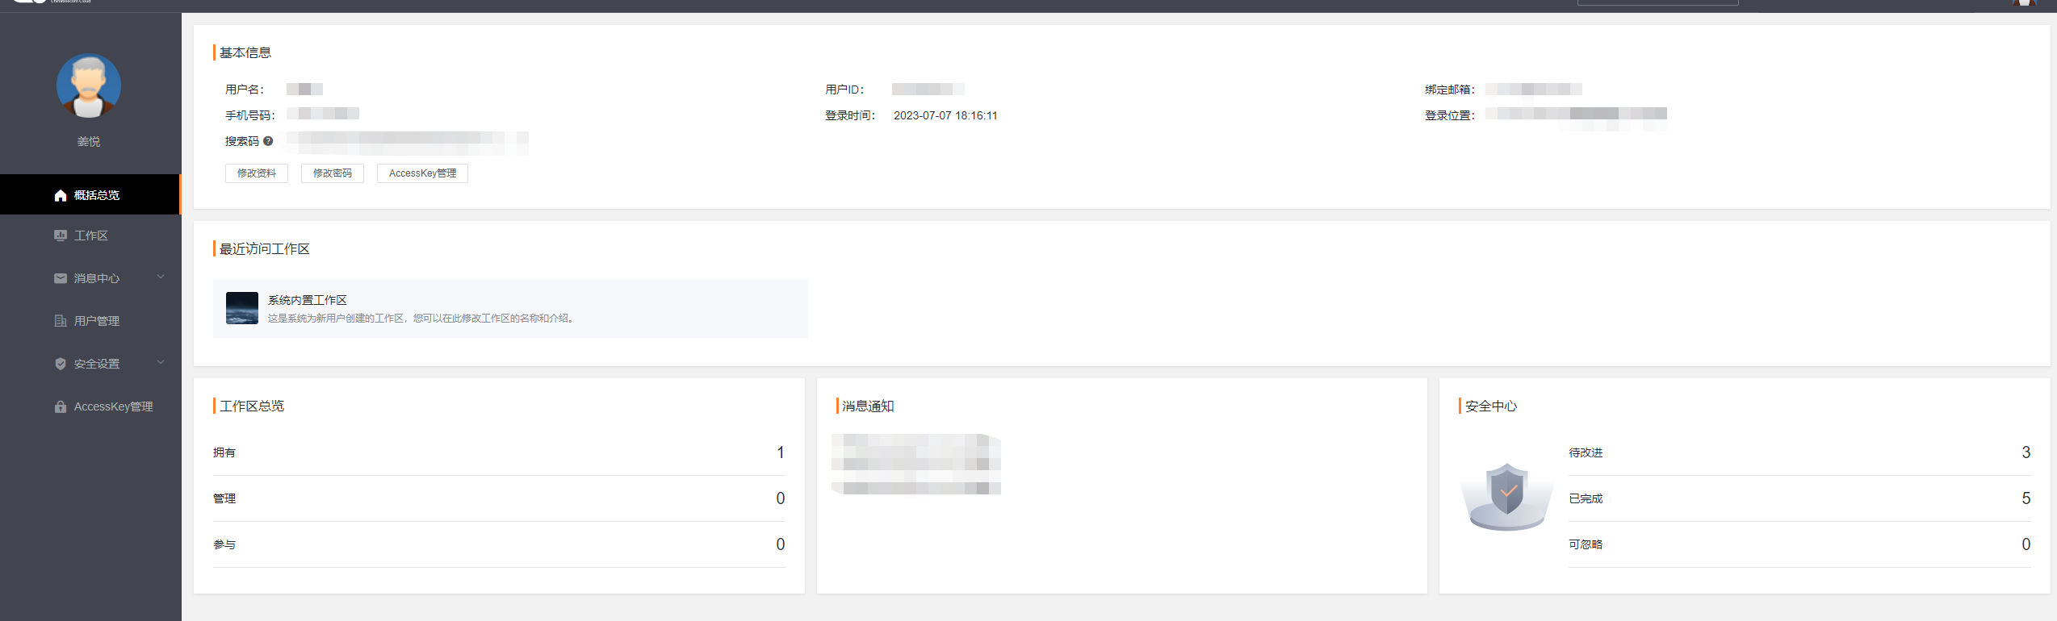This screenshot has width=2057, height=621.
Task: Open the 概括总览 menu item
Action: coord(90,194)
